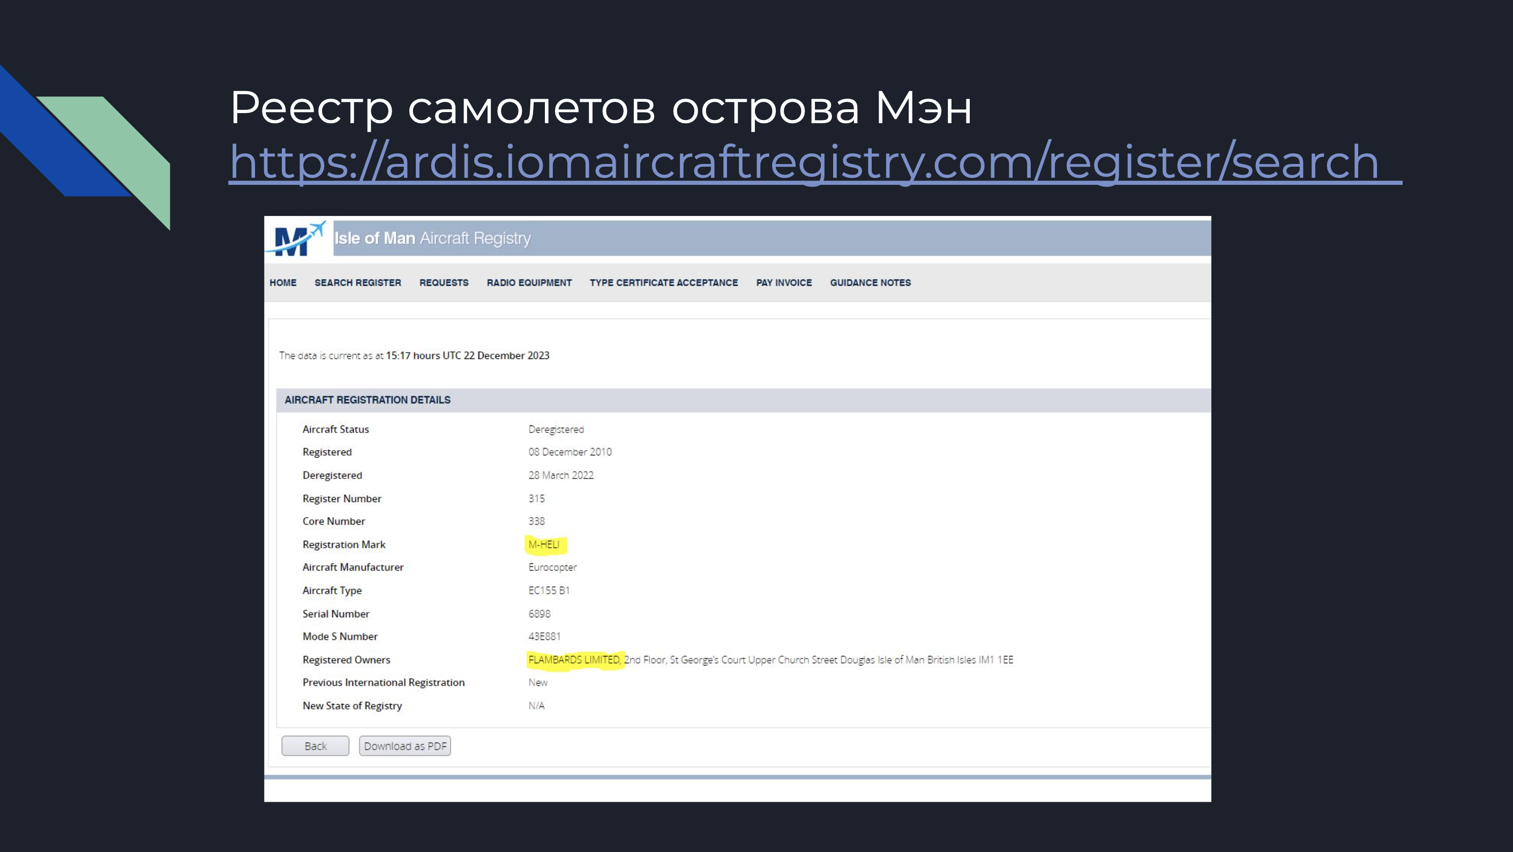The width and height of the screenshot is (1513, 852).
Task: Click the '15:17 hours UTC 22 December 2023' timestamp
Action: [468, 355]
